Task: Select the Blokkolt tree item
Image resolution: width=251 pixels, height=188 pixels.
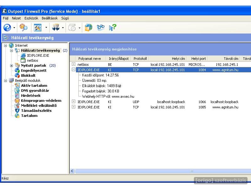Action: coord(28,76)
